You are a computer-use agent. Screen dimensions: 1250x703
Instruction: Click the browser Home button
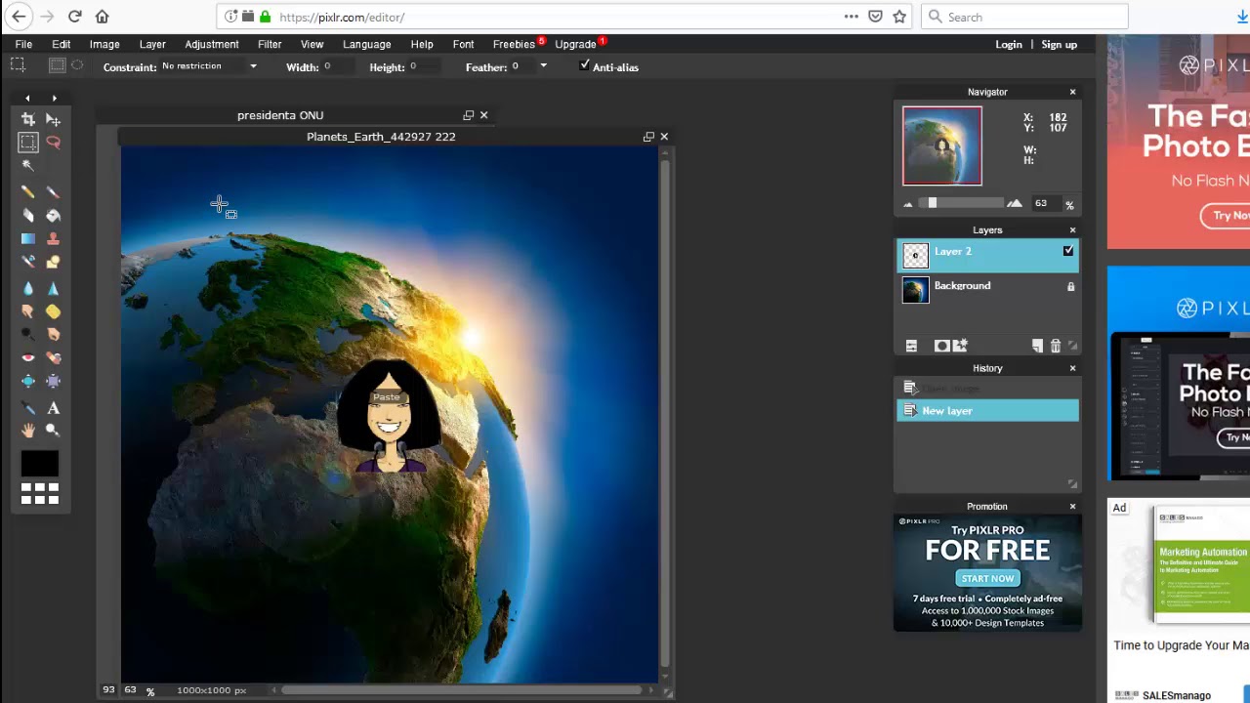(x=103, y=17)
